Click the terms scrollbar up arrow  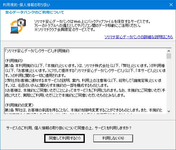click(x=169, y=51)
